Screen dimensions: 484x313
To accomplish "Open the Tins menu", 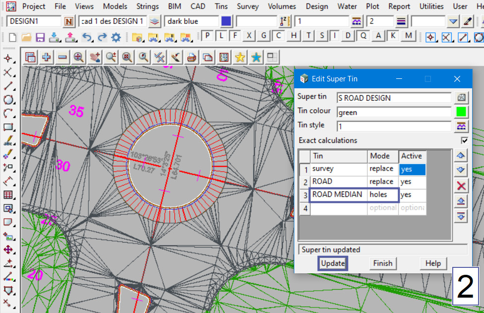I will tap(221, 6).
